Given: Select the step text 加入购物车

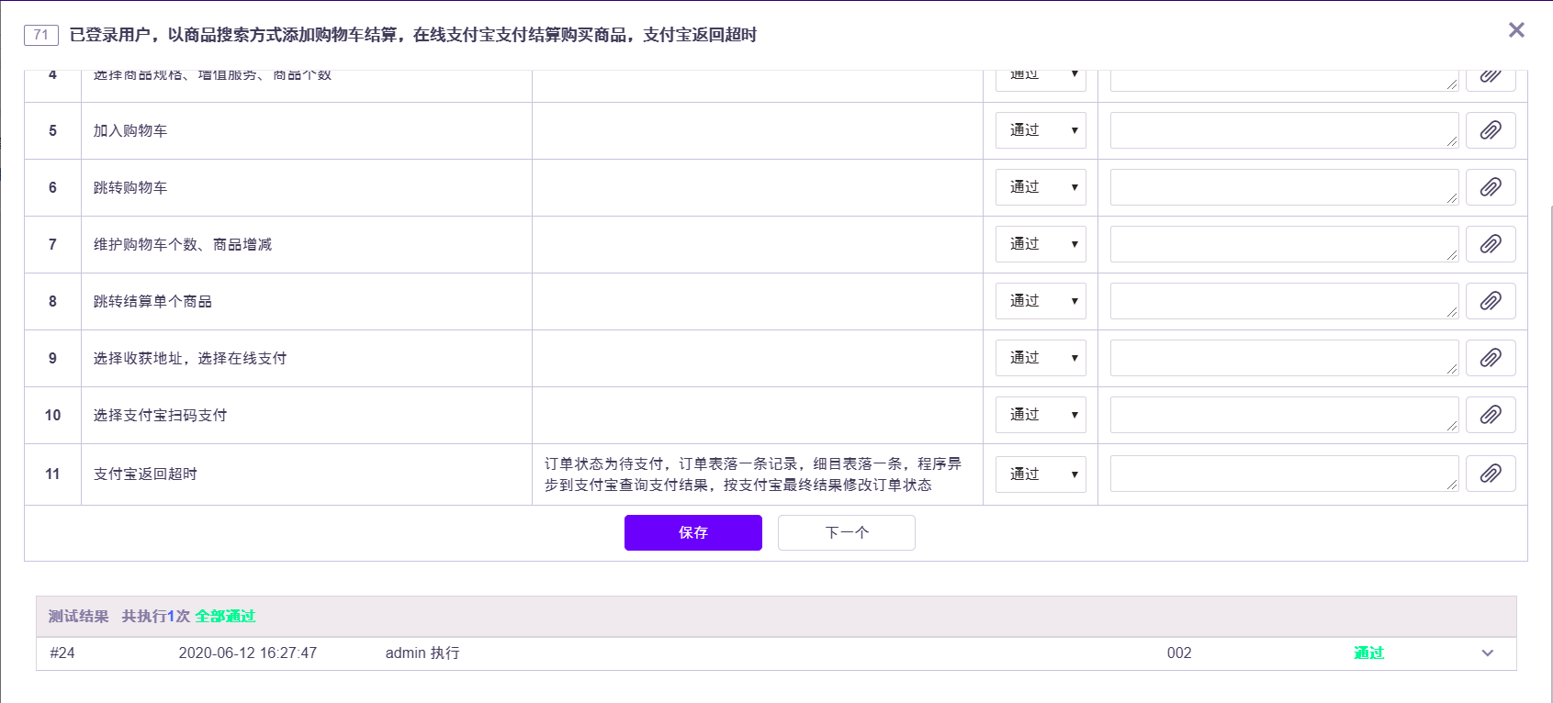Looking at the screenshot, I should click(130, 131).
